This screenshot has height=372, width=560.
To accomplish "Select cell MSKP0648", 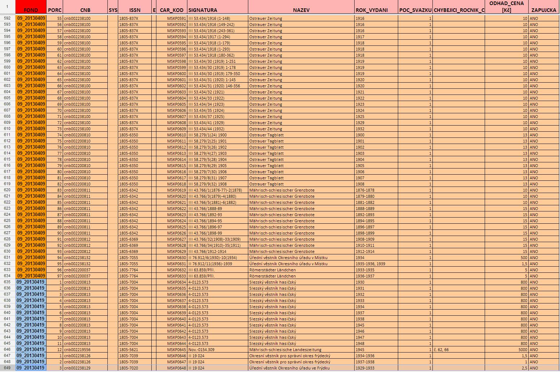I will tap(172, 368).
